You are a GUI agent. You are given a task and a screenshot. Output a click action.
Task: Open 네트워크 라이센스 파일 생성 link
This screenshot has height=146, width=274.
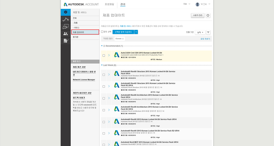click(84, 73)
